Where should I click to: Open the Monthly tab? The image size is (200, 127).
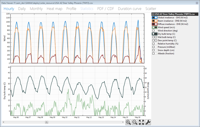coord(36,9)
